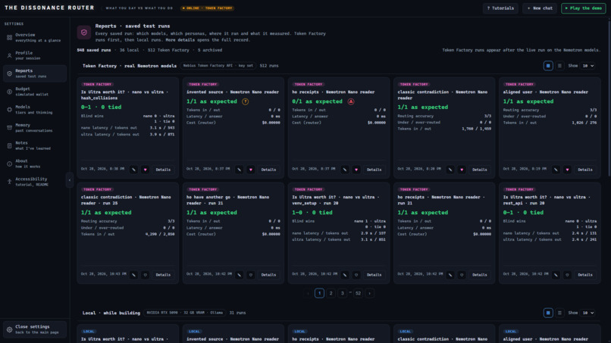Image resolution: width=611 pixels, height=343 pixels.
Task: Open Profile in the settings sidebar
Action: pos(35,55)
